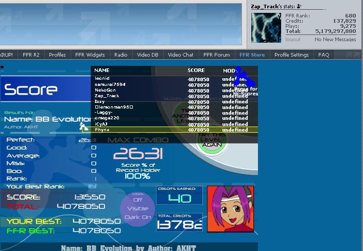This screenshot has width=363, height=251.
Task: Go to the FFR Forum tab
Action: coord(216,55)
